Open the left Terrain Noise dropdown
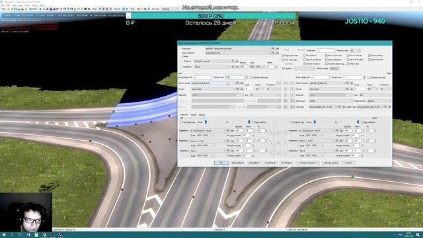 tap(260, 89)
